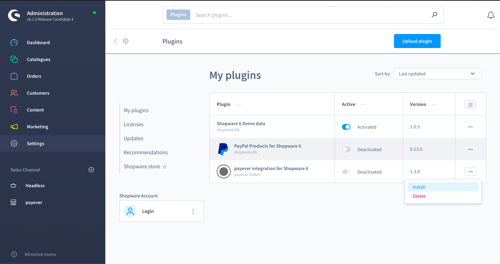The width and height of the screenshot is (500, 264).
Task: Activate the PayPal Products plugin toggle
Action: (x=346, y=149)
